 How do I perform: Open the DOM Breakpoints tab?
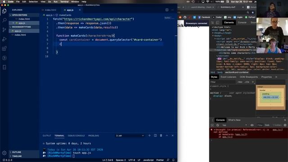click(249, 77)
